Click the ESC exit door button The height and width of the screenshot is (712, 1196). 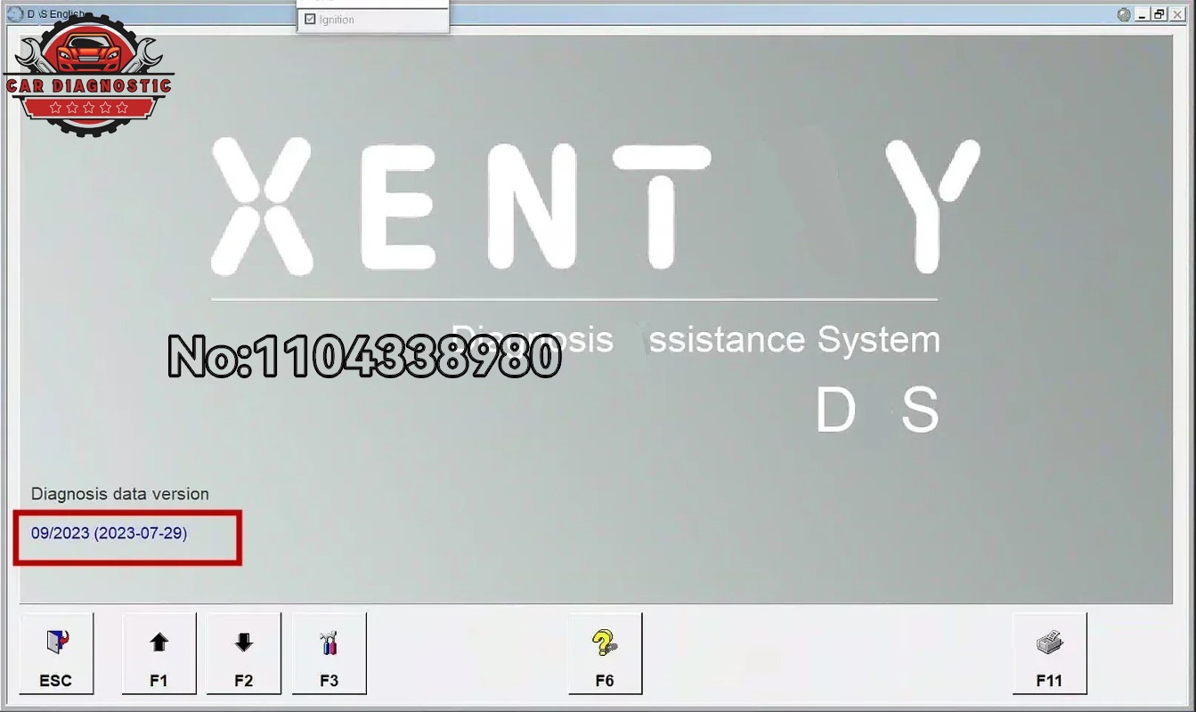55,653
